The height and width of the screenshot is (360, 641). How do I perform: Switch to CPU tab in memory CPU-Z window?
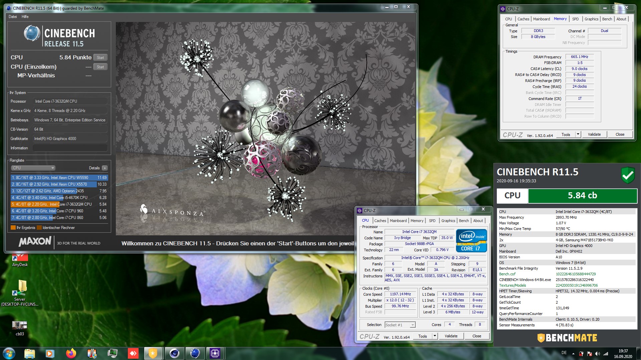pos(508,19)
